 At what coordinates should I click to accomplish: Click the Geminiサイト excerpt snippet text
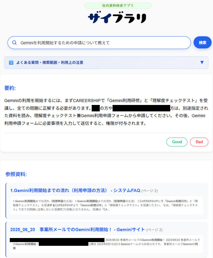tap(106, 244)
